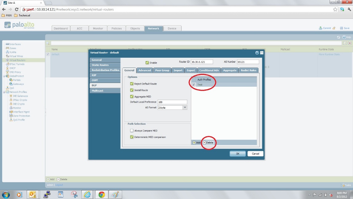Click Delete in the bottom virtual-routers bar
This screenshot has width=353, height=199.
pos(62,179)
